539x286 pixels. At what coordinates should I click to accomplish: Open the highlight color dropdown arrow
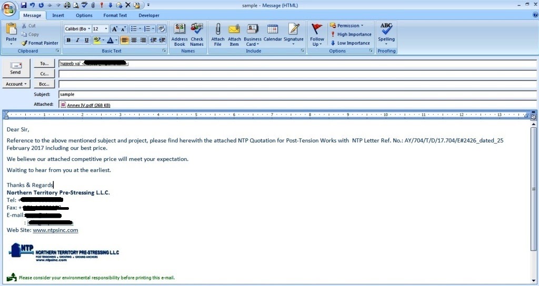(x=103, y=40)
